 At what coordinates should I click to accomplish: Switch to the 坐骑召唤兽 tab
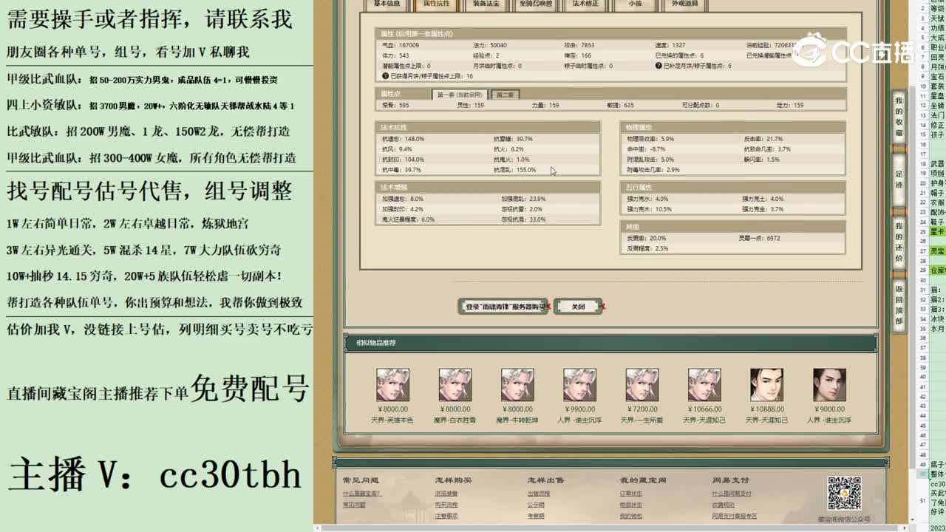pyautogui.click(x=536, y=4)
